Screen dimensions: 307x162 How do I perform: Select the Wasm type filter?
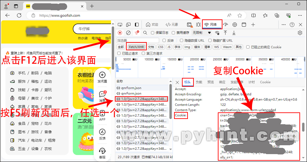(x=227, y=47)
